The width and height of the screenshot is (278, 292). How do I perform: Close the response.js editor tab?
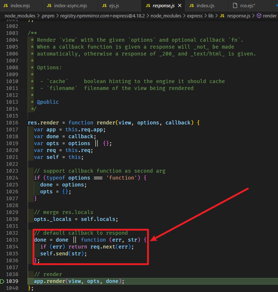pyautogui.click(x=180, y=6)
